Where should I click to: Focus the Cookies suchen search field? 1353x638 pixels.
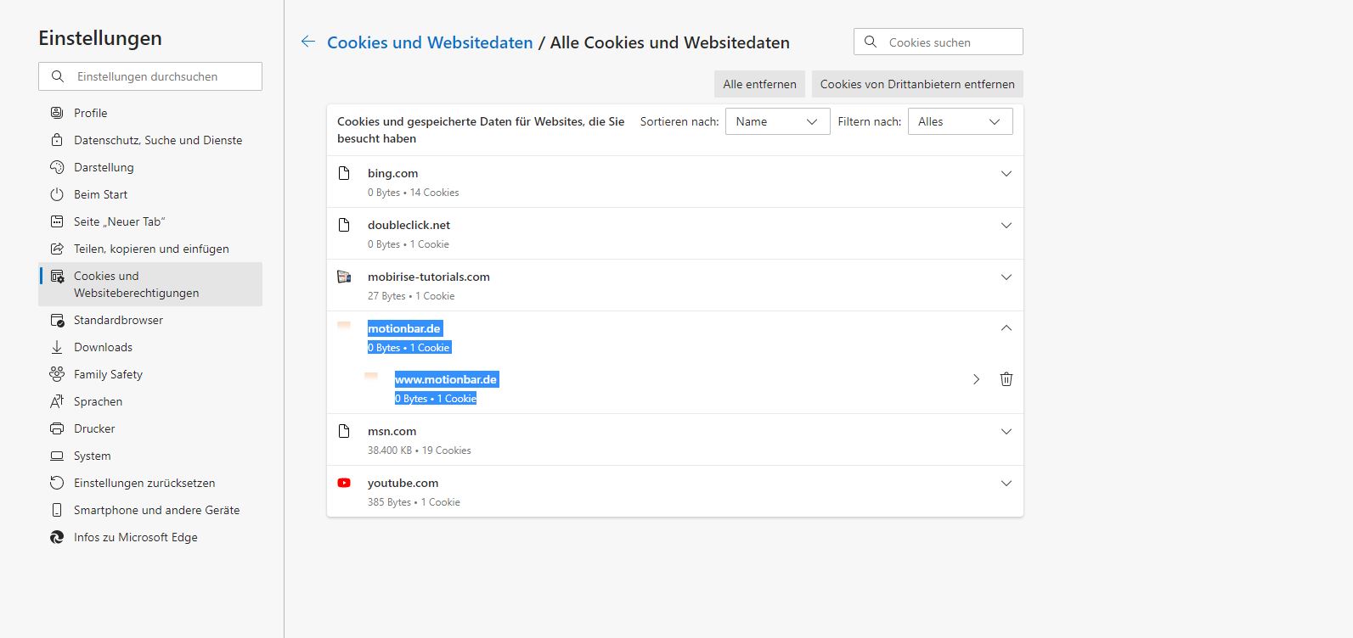point(939,42)
